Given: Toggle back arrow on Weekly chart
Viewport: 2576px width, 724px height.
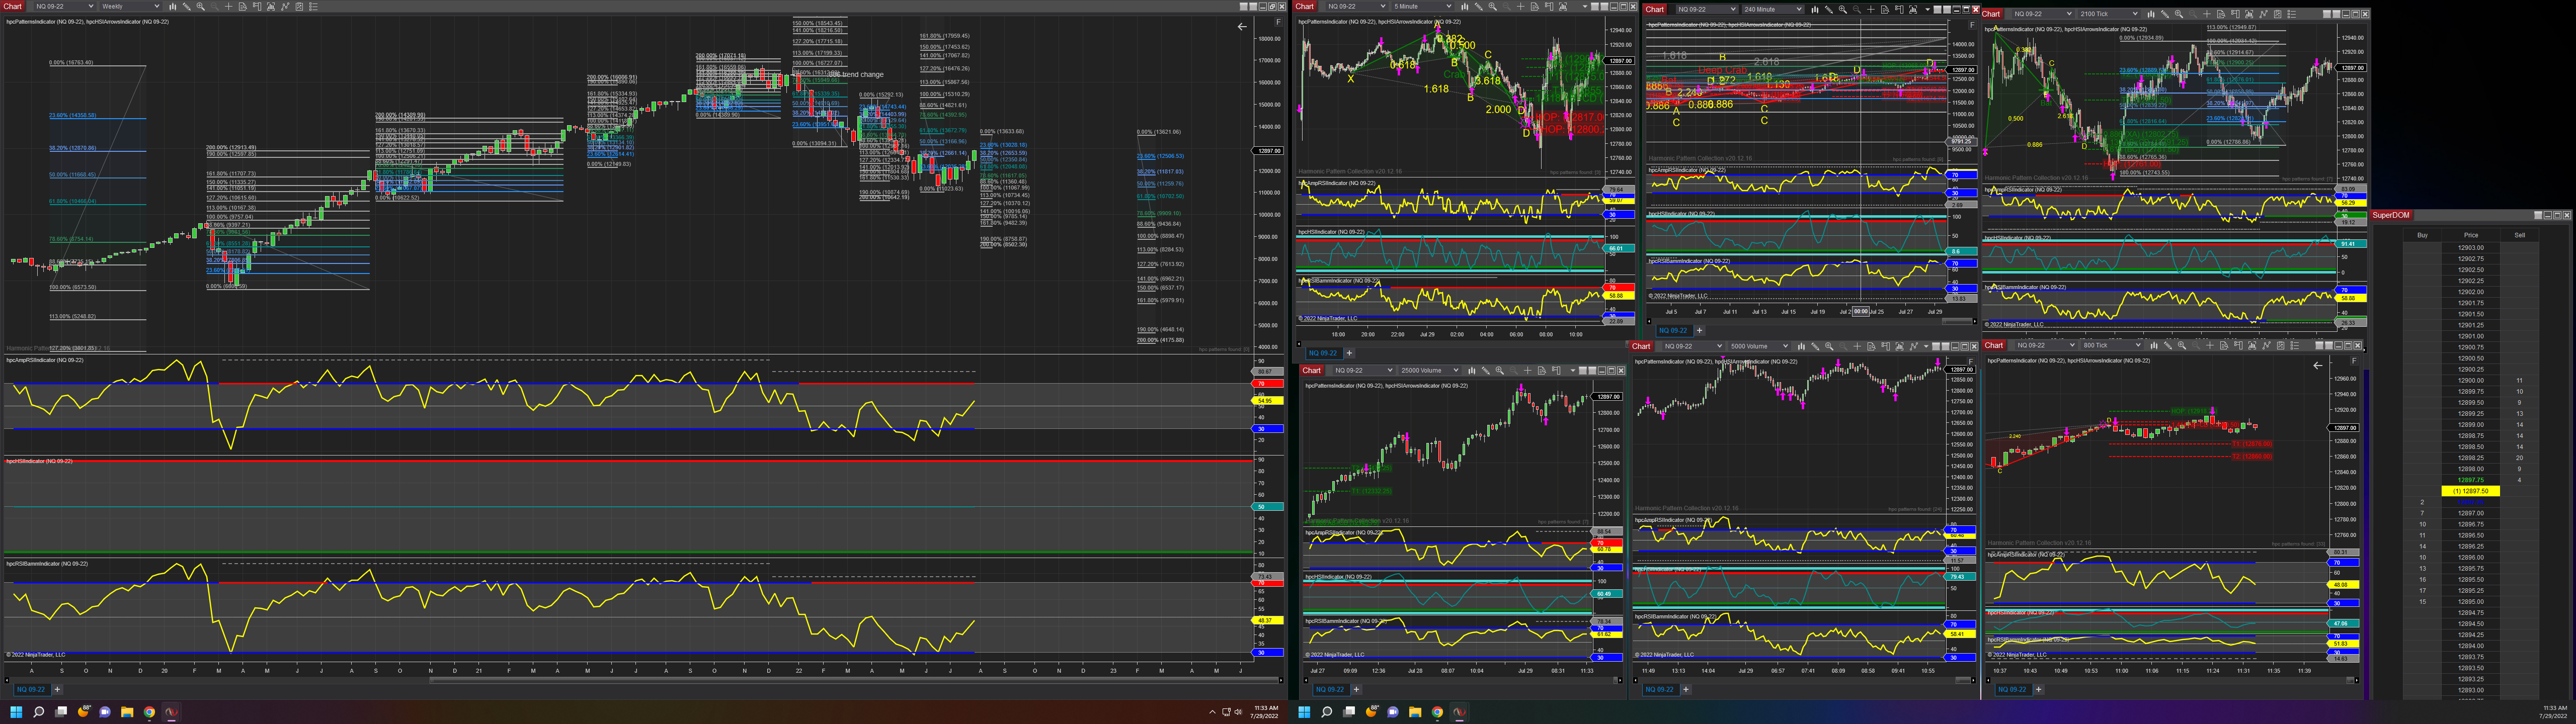Looking at the screenshot, I should point(1242,27).
